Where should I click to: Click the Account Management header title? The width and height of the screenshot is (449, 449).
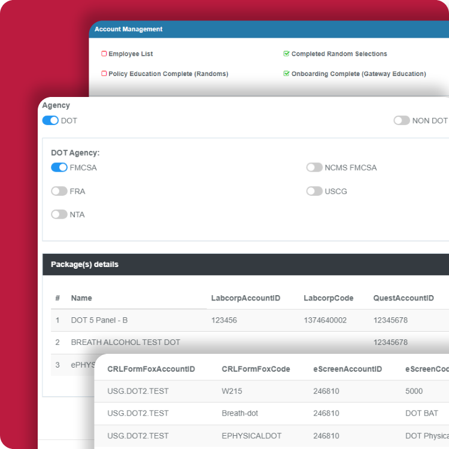point(128,29)
